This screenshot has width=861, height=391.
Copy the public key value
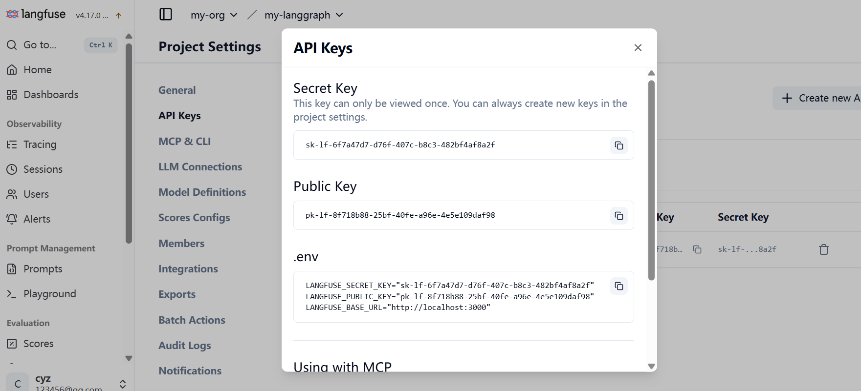click(619, 216)
